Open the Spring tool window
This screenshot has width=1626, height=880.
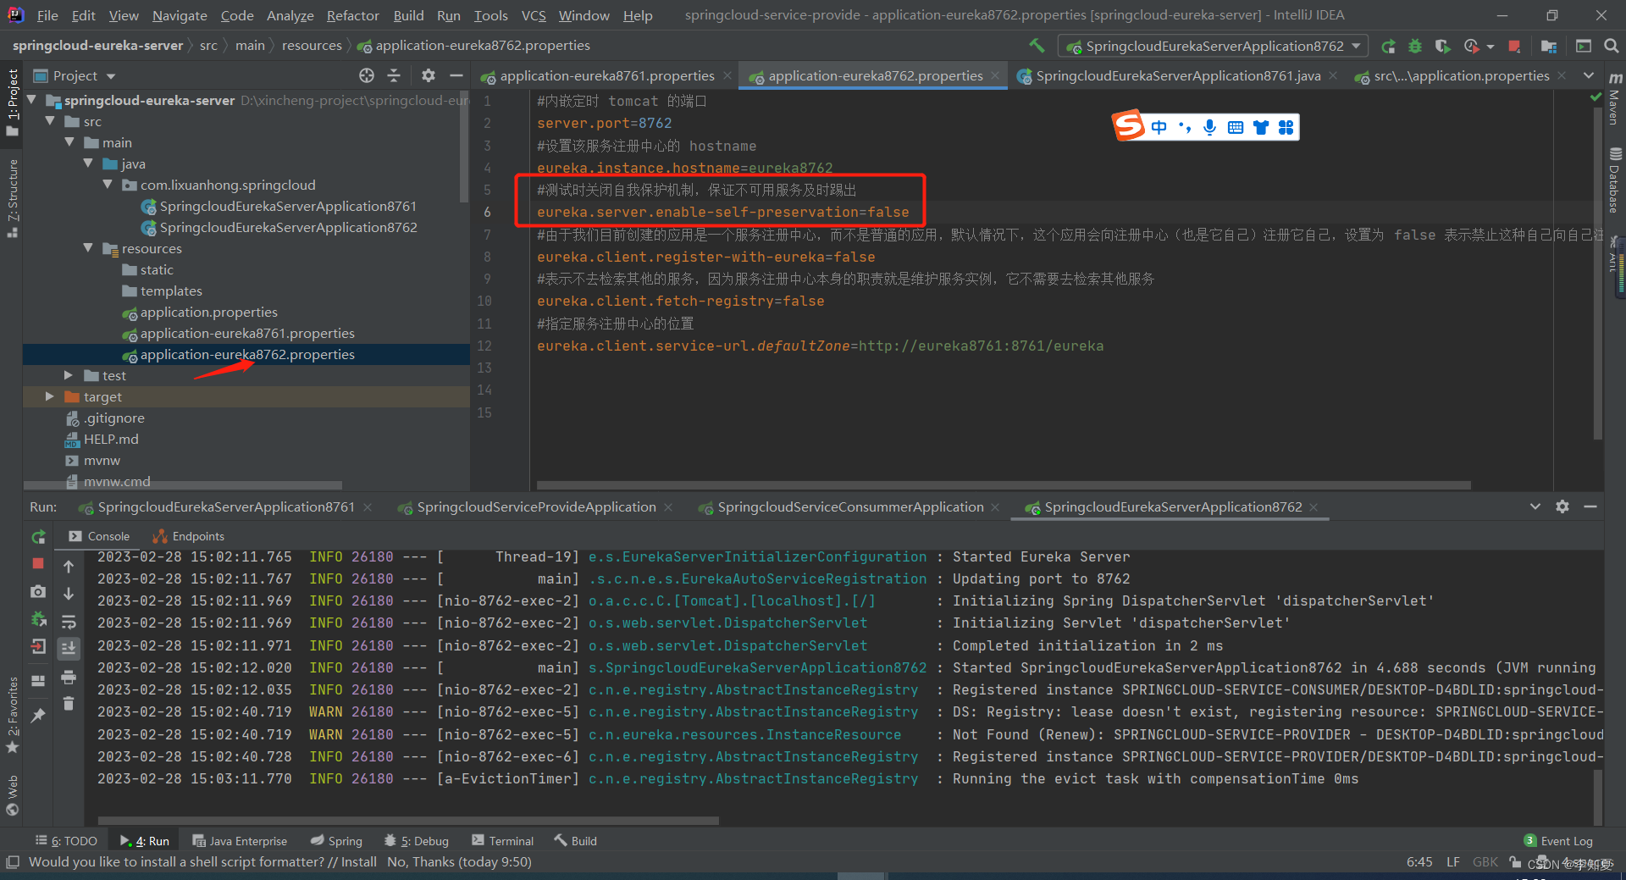coord(336,841)
